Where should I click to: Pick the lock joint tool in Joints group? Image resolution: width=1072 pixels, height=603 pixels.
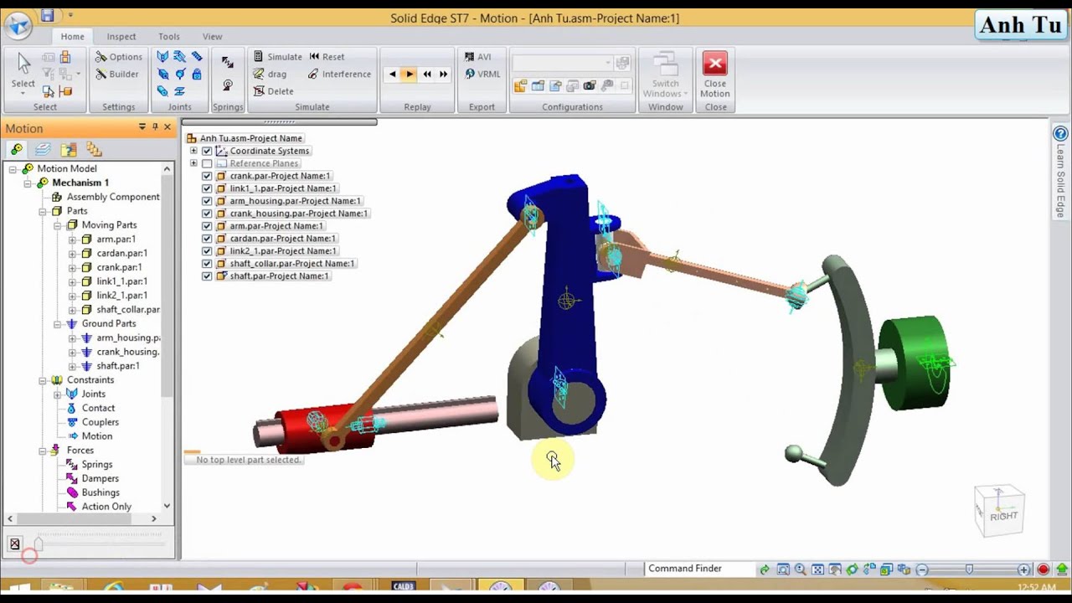tap(196, 74)
